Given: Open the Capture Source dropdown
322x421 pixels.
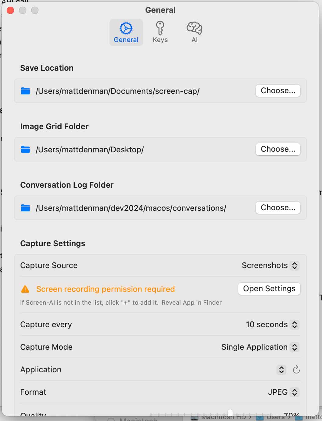Looking at the screenshot, I should tap(294, 265).
